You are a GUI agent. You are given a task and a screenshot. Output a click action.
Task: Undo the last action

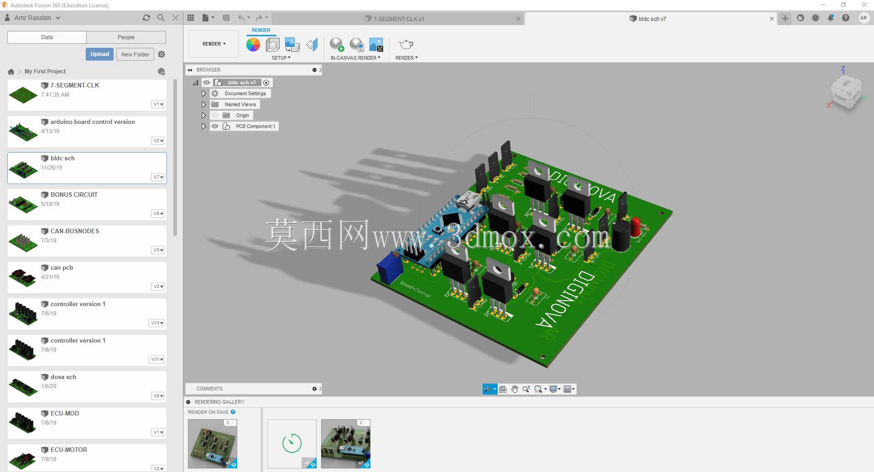tap(241, 18)
